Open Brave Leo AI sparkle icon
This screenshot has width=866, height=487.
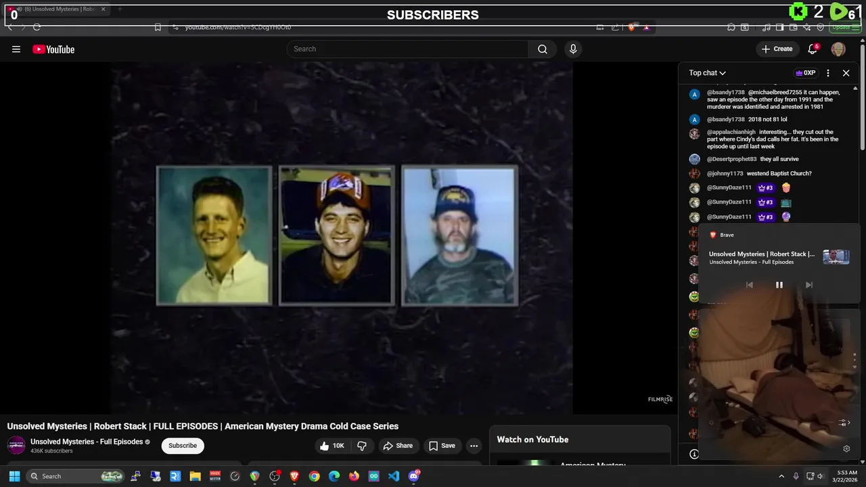[807, 27]
